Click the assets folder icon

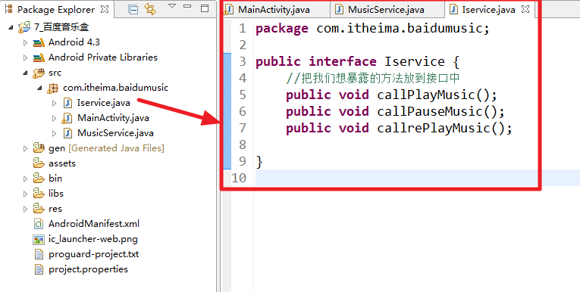point(39,163)
